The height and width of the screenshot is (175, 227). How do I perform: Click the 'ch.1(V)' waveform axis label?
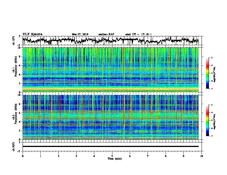14,41
